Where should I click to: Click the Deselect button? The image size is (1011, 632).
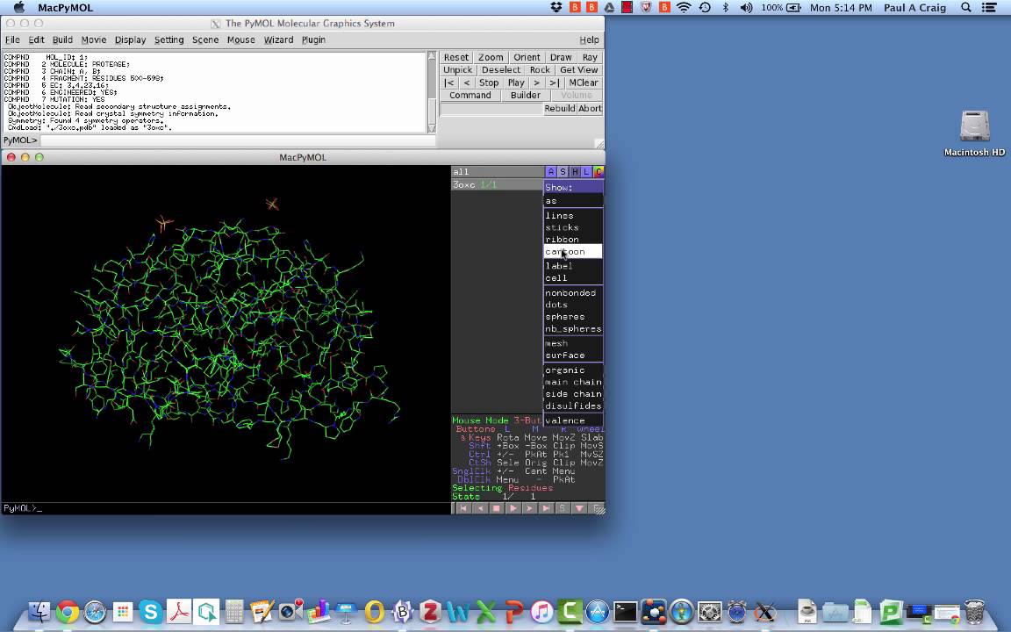pos(501,69)
